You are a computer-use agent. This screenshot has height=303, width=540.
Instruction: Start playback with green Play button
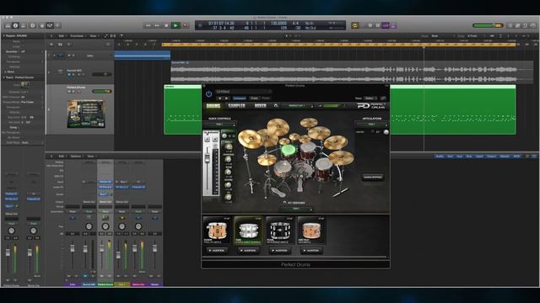(x=175, y=25)
